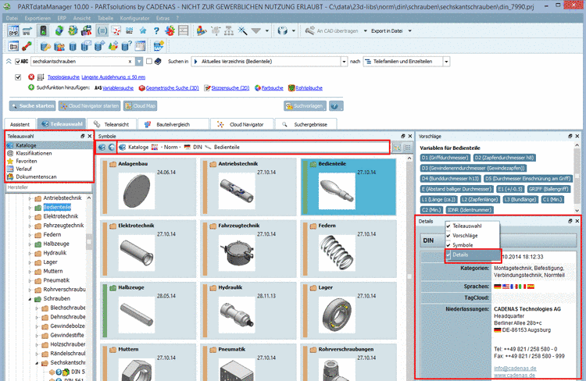Viewport: 586px width, 381px height.
Task: Open the Konfigurator menu
Action: (134, 18)
